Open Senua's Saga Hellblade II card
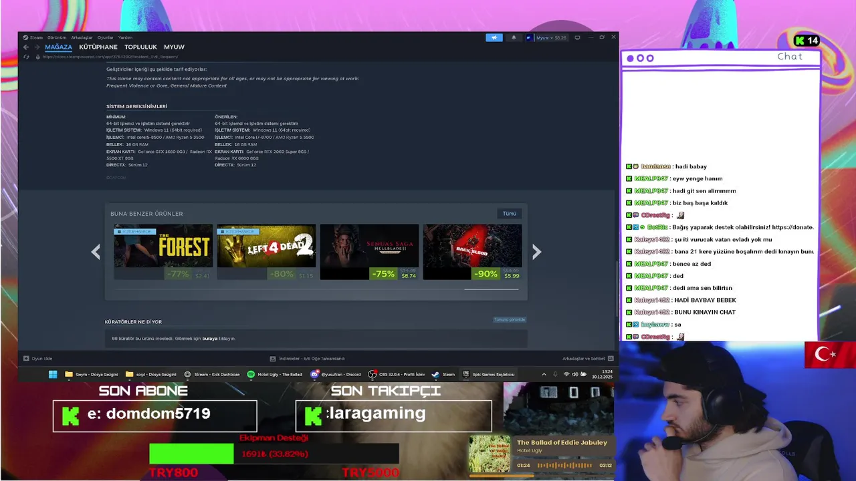Image resolution: width=856 pixels, height=481 pixels. [x=369, y=252]
